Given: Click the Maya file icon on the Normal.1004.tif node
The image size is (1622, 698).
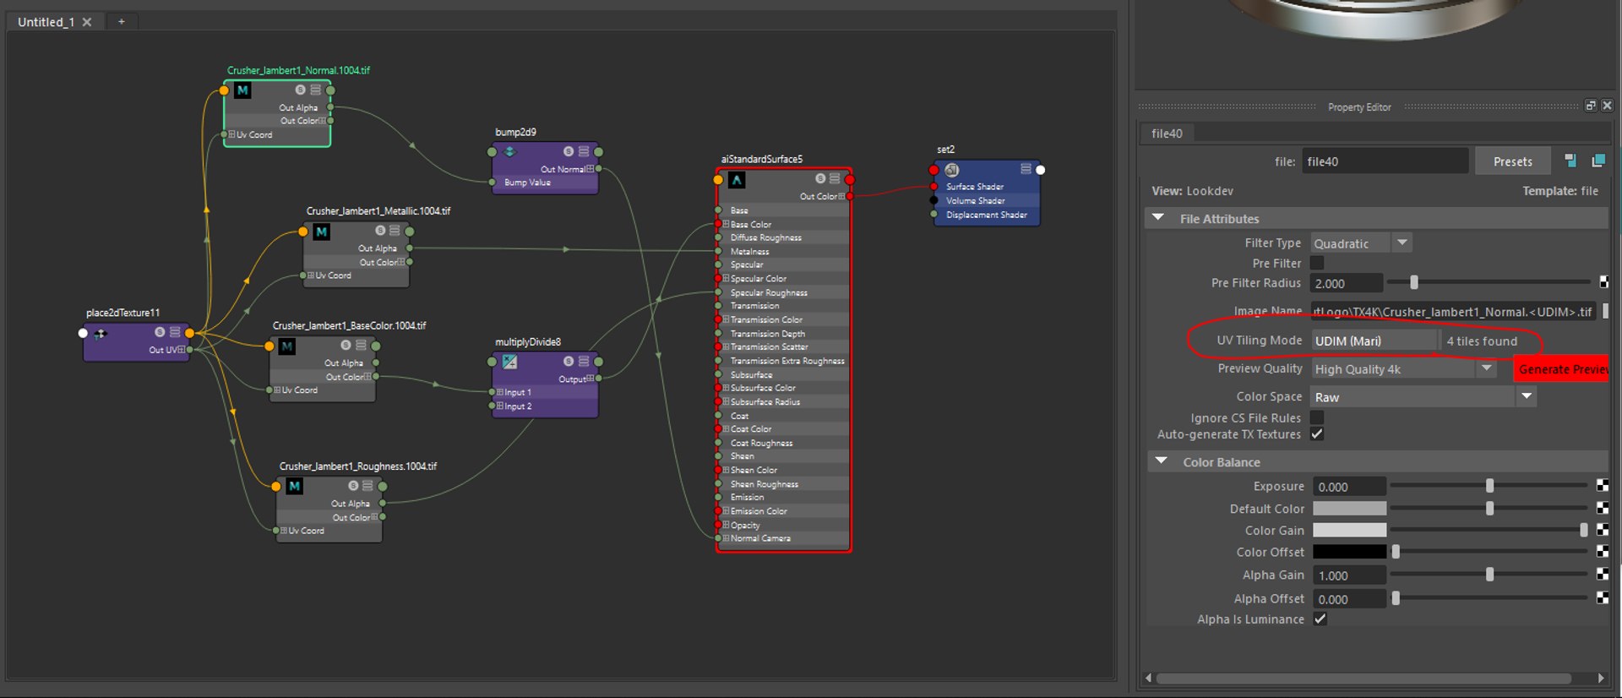Looking at the screenshot, I should point(242,90).
